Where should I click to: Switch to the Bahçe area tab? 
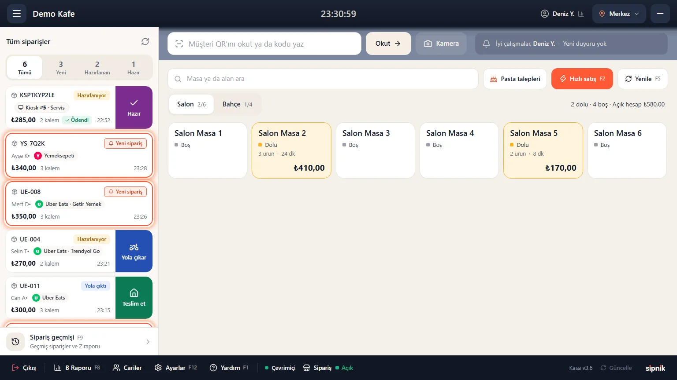coord(238,104)
